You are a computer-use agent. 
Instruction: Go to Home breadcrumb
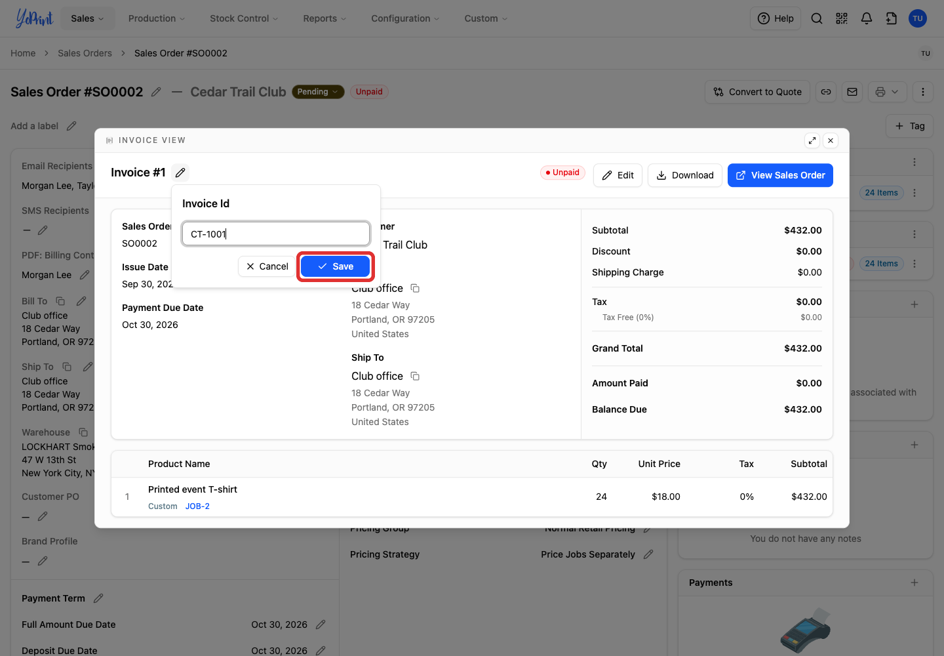(23, 53)
